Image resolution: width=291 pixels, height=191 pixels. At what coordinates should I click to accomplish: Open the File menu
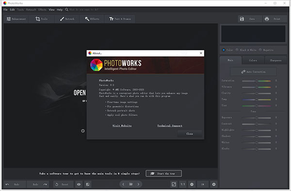(5, 10)
